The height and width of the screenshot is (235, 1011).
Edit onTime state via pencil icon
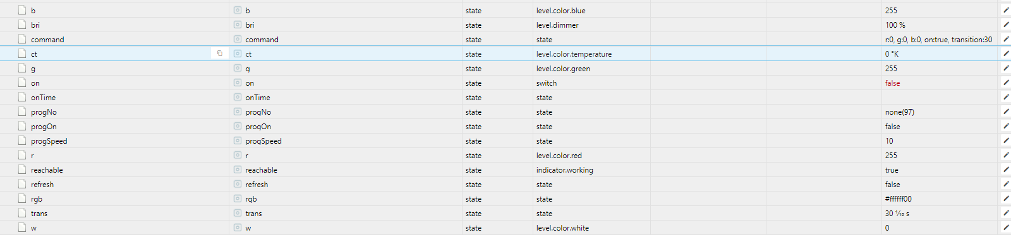click(1006, 97)
